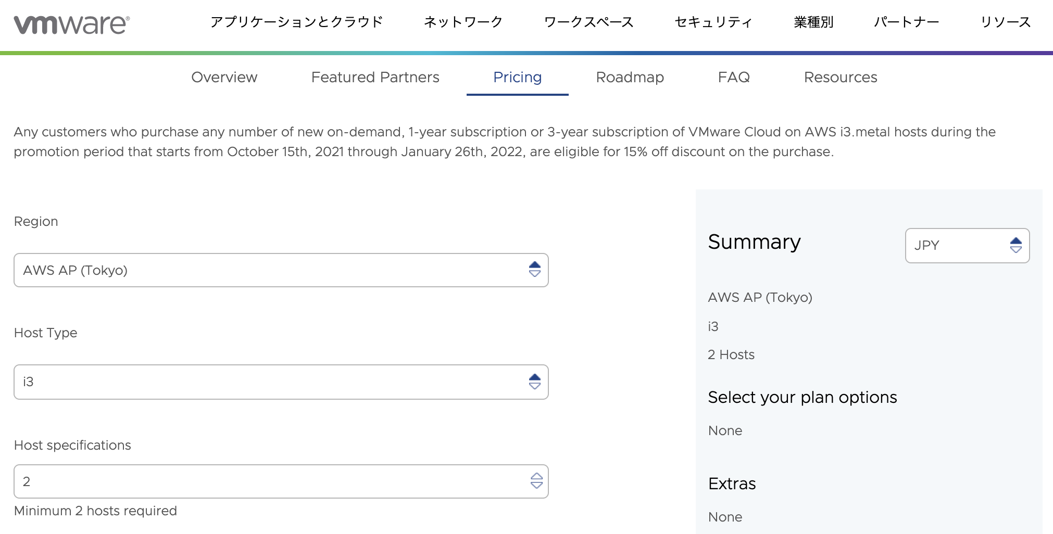Open the Host Type dropdown showing i3
Viewport: 1053px width, 534px height.
point(271,382)
